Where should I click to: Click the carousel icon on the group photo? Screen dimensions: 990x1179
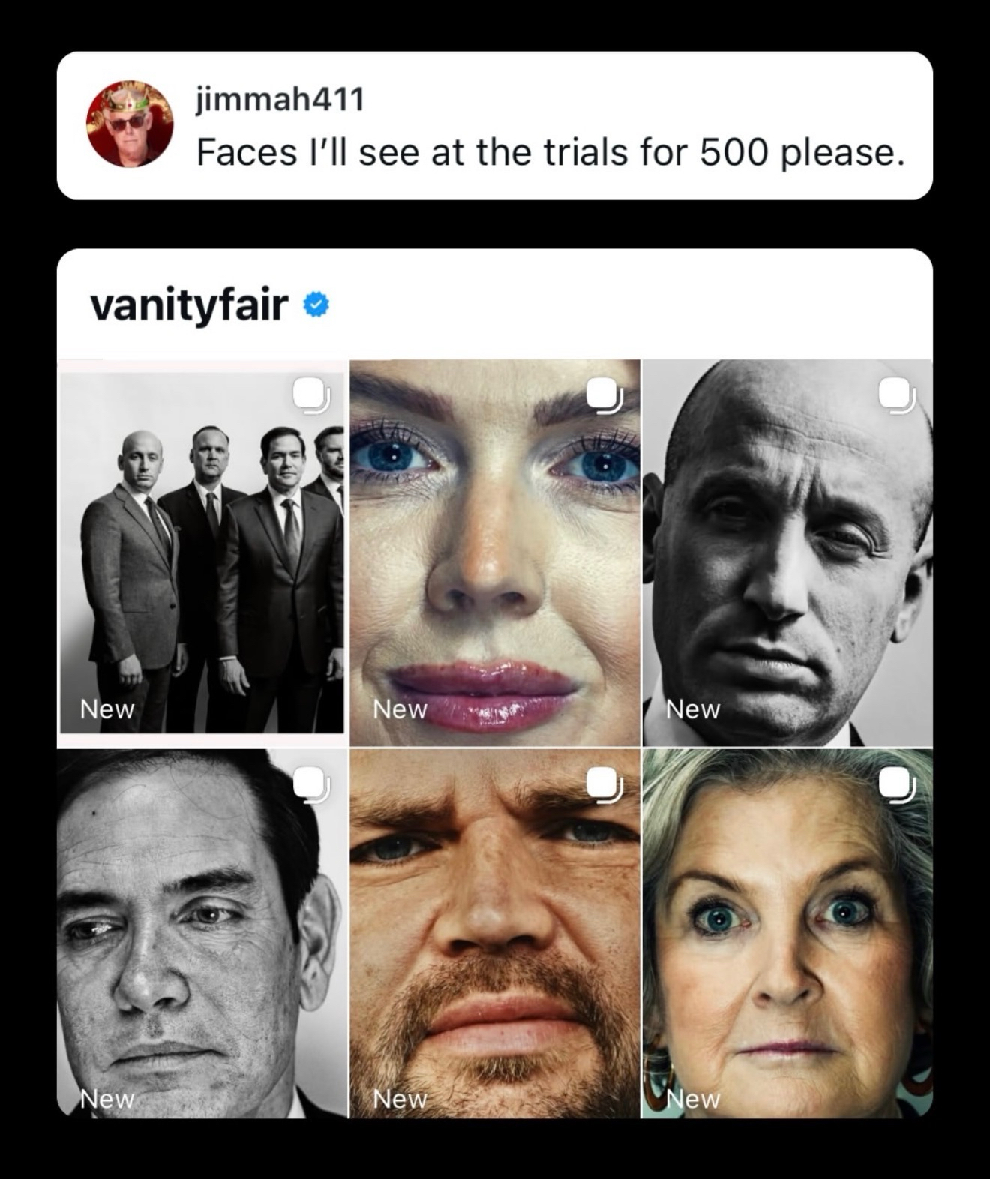click(x=311, y=395)
